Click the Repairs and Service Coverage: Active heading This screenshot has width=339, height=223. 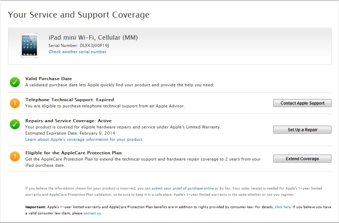pyautogui.click(x=68, y=121)
